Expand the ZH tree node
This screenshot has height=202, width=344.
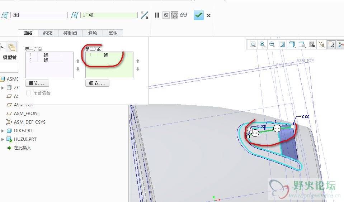point(3,88)
